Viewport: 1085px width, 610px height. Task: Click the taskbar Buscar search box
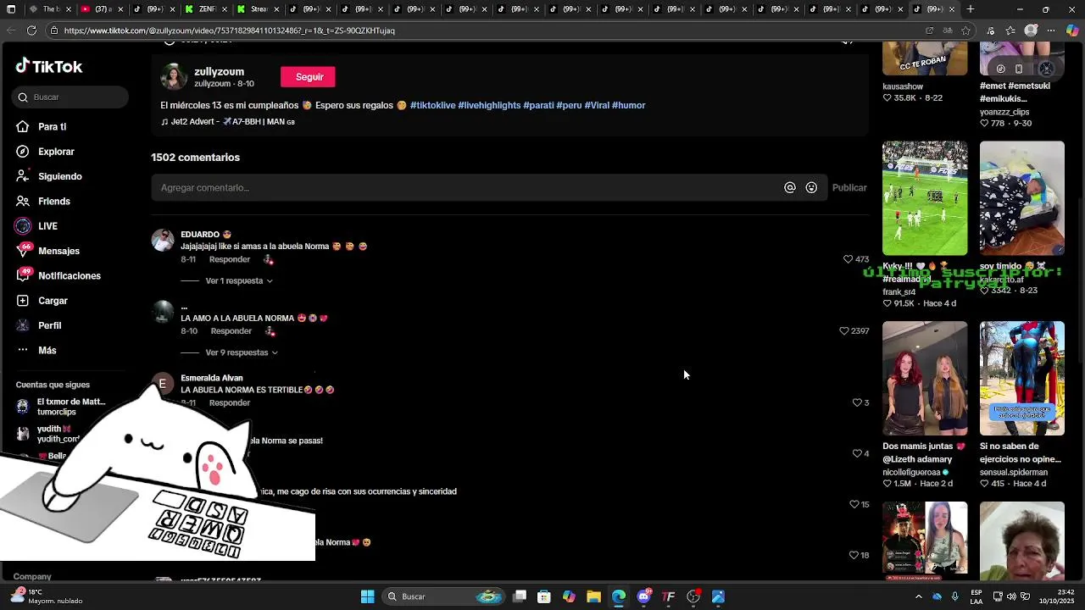click(444, 596)
